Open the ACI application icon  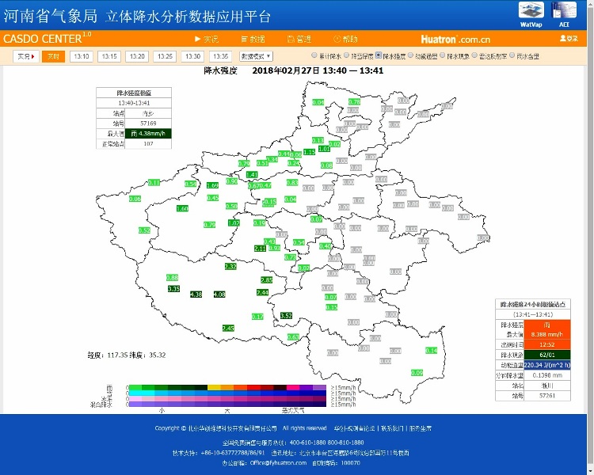pos(564,12)
